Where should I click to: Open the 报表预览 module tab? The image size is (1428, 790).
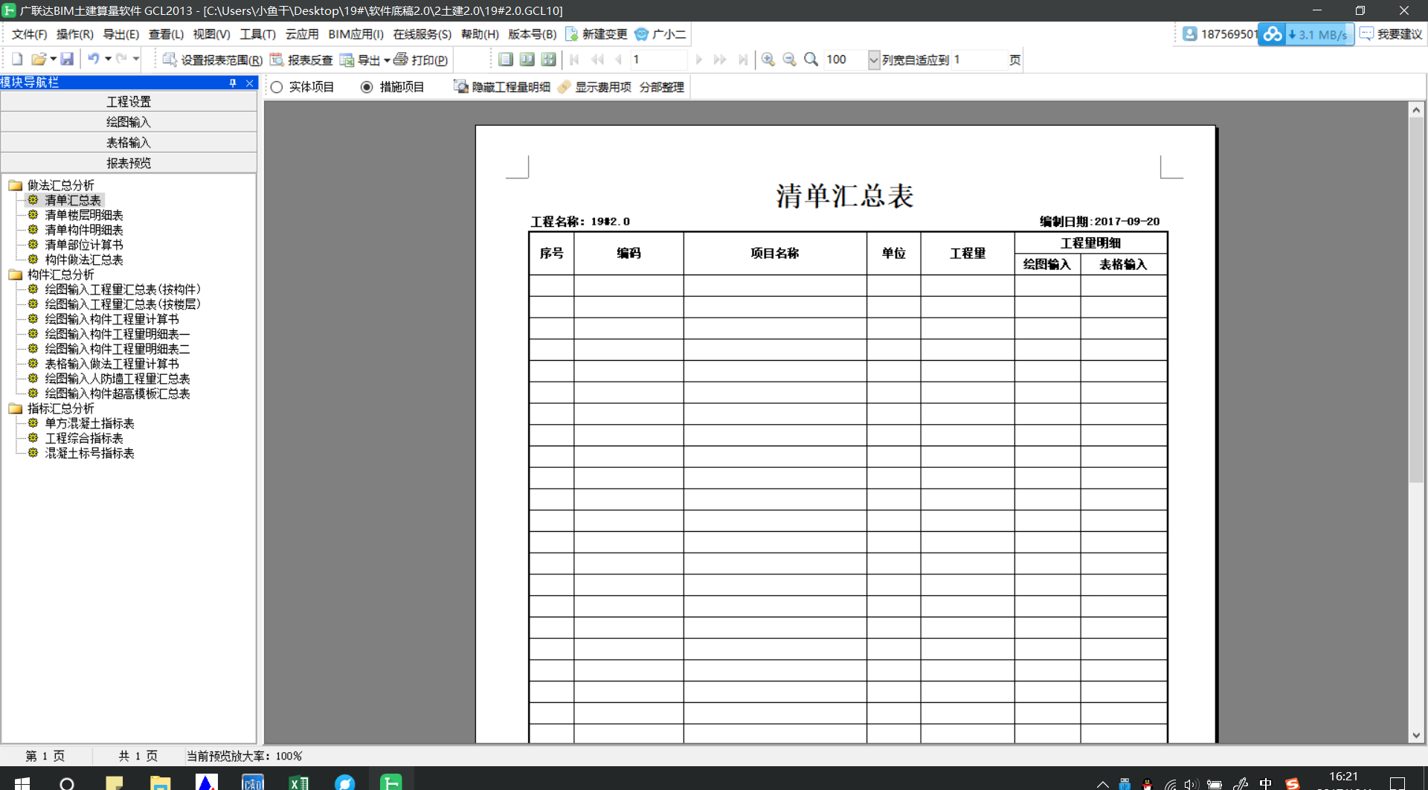point(129,163)
